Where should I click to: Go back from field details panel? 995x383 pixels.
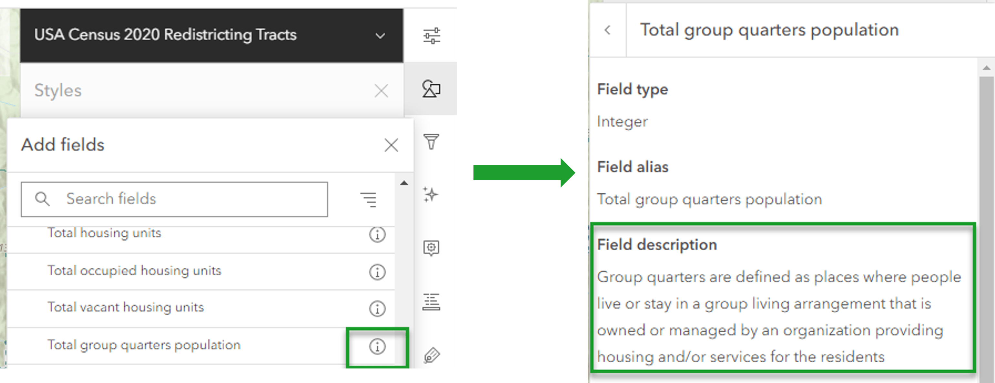(x=608, y=30)
